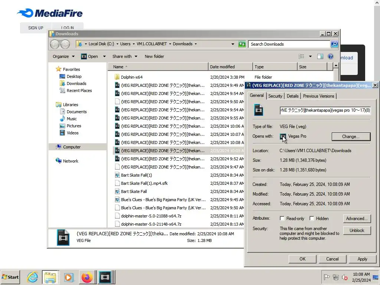Select dolphin-master-5.0-21148-x64.7z file
Viewport: 380px width, 285px height.
pos(151,224)
